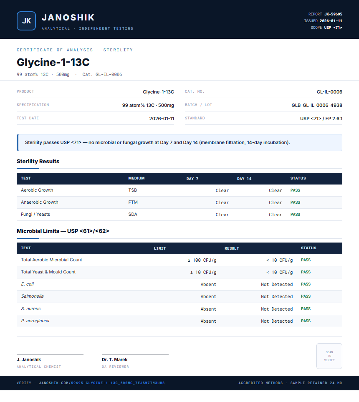Screen dimensions: 359x402
Task: Click the JANOSHIK brand name in header
Action: [68, 18]
